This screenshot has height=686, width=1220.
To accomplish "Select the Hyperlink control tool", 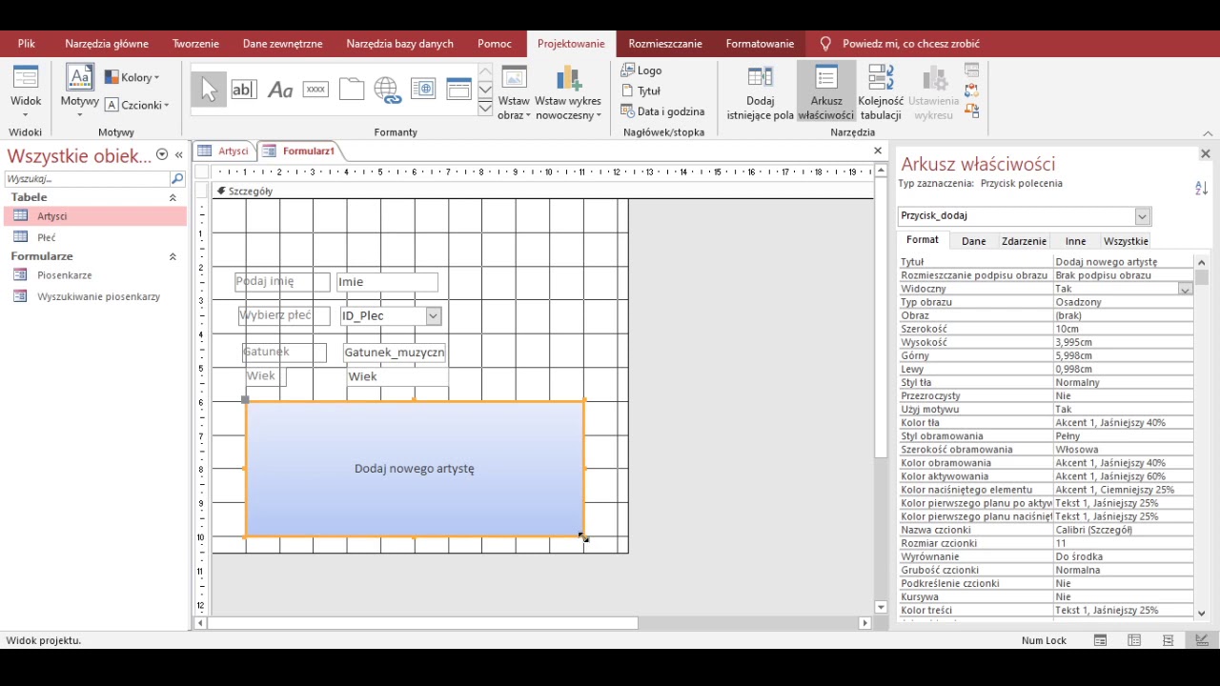I will pyautogui.click(x=387, y=90).
